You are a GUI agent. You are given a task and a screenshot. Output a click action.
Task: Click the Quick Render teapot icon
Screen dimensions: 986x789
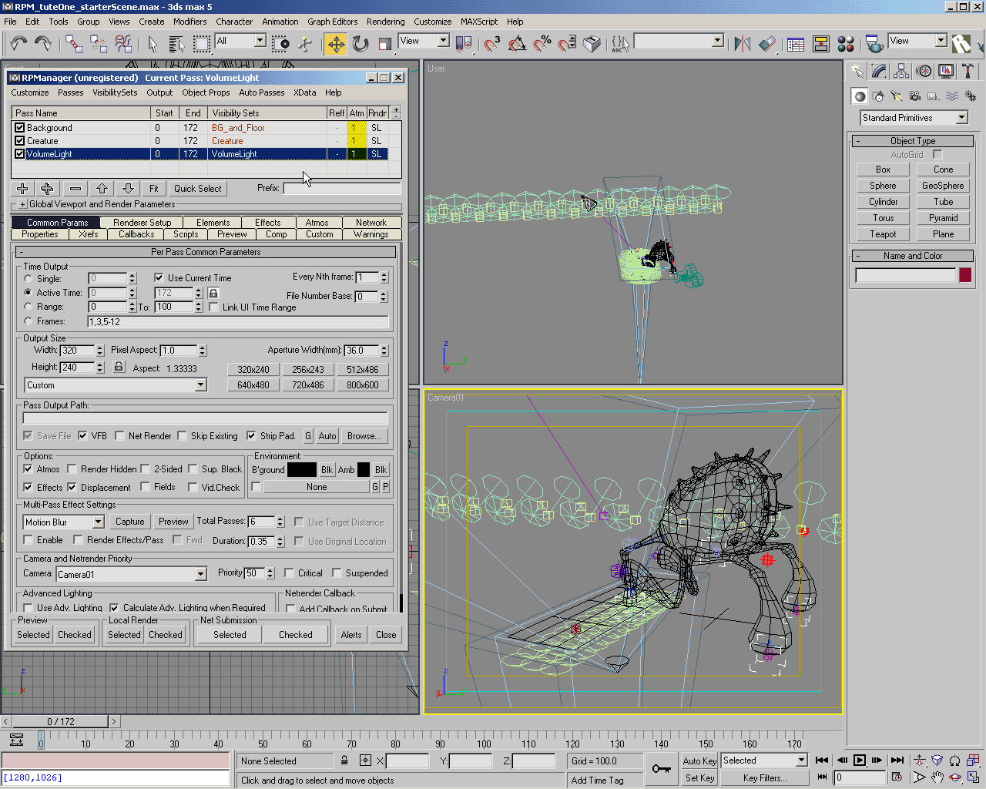pos(874,43)
